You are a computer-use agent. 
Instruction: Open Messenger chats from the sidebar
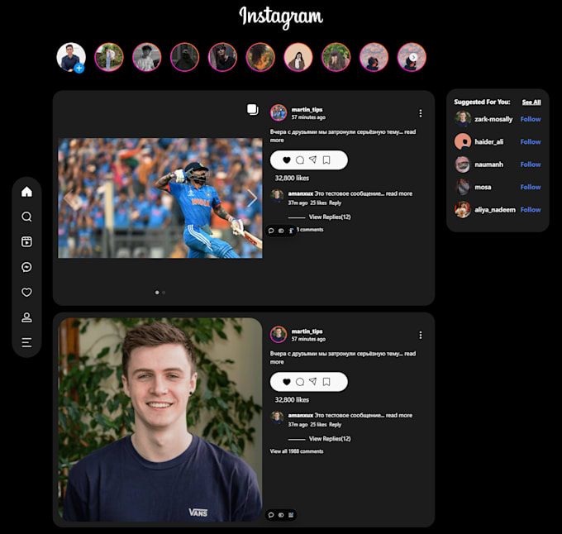[27, 267]
